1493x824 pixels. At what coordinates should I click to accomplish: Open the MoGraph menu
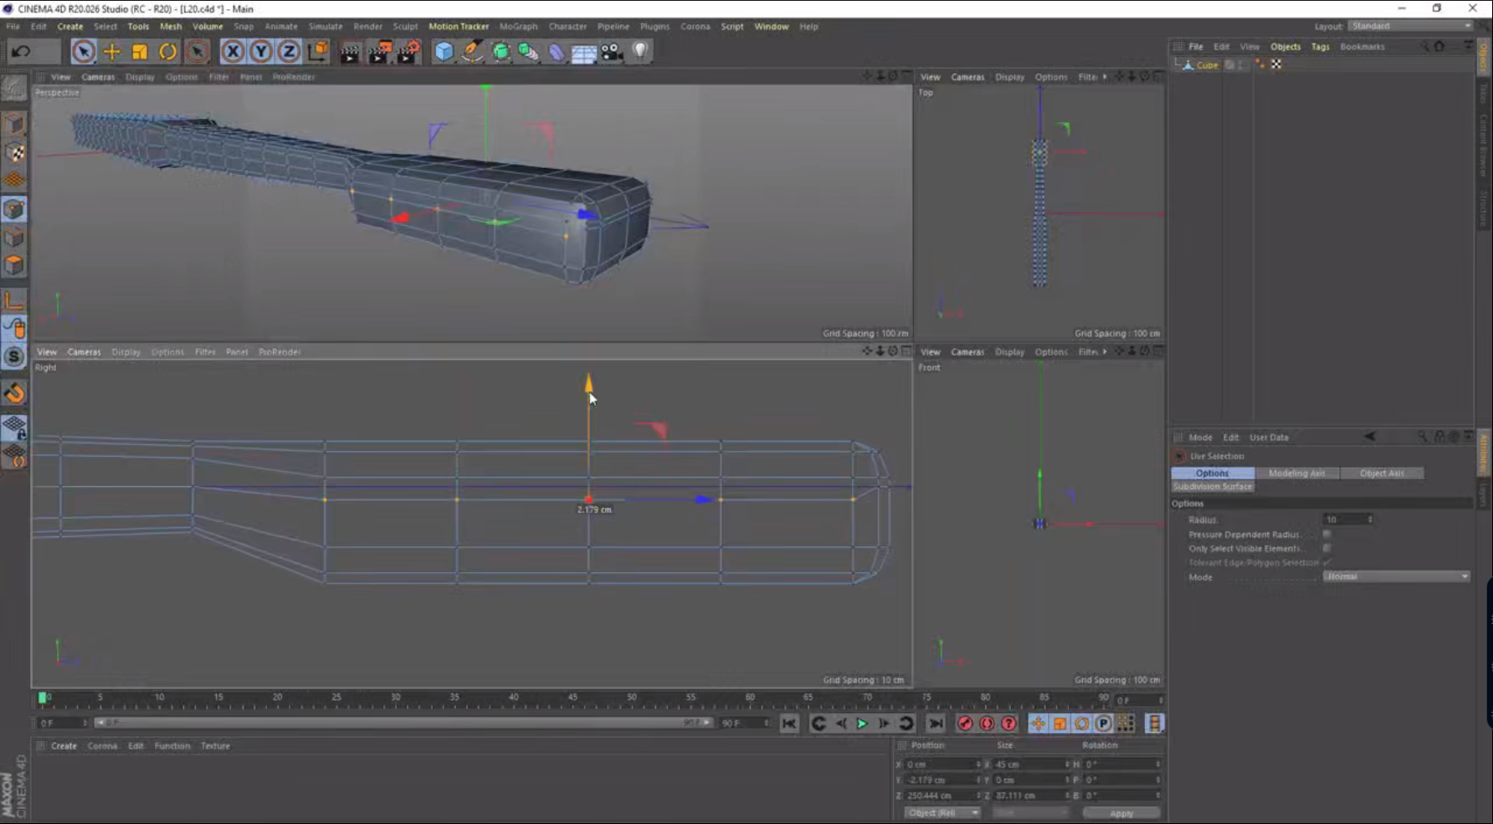pyautogui.click(x=518, y=26)
